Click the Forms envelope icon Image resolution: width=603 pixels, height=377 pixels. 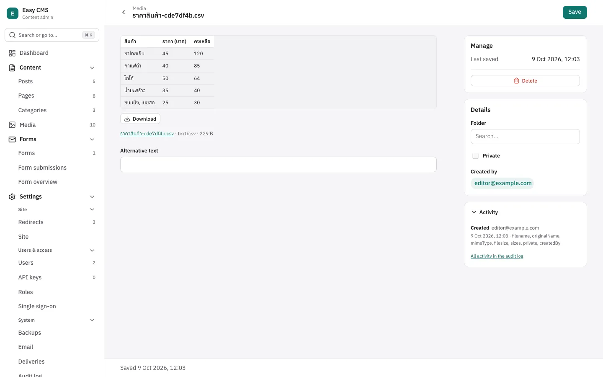coord(12,139)
